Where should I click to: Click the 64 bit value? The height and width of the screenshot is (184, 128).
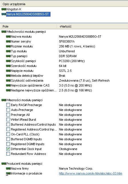pos(63,66)
